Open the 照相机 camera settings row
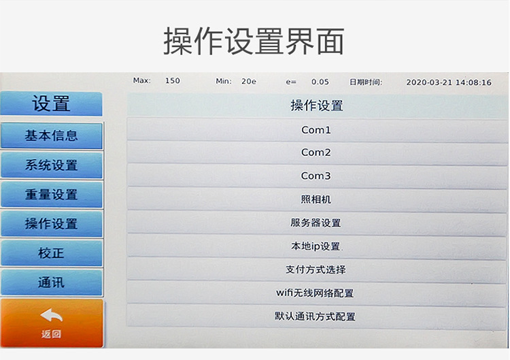This screenshot has width=510, height=360. (316, 199)
